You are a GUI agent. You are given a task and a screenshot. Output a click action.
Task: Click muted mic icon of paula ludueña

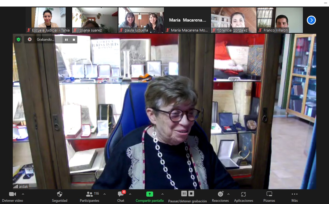click(x=121, y=30)
